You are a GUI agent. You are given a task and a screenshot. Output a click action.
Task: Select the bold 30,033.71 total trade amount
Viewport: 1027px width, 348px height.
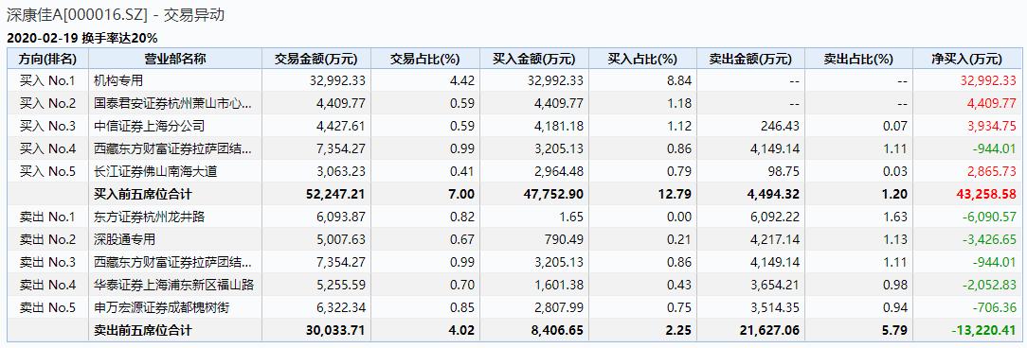pyautogui.click(x=334, y=330)
